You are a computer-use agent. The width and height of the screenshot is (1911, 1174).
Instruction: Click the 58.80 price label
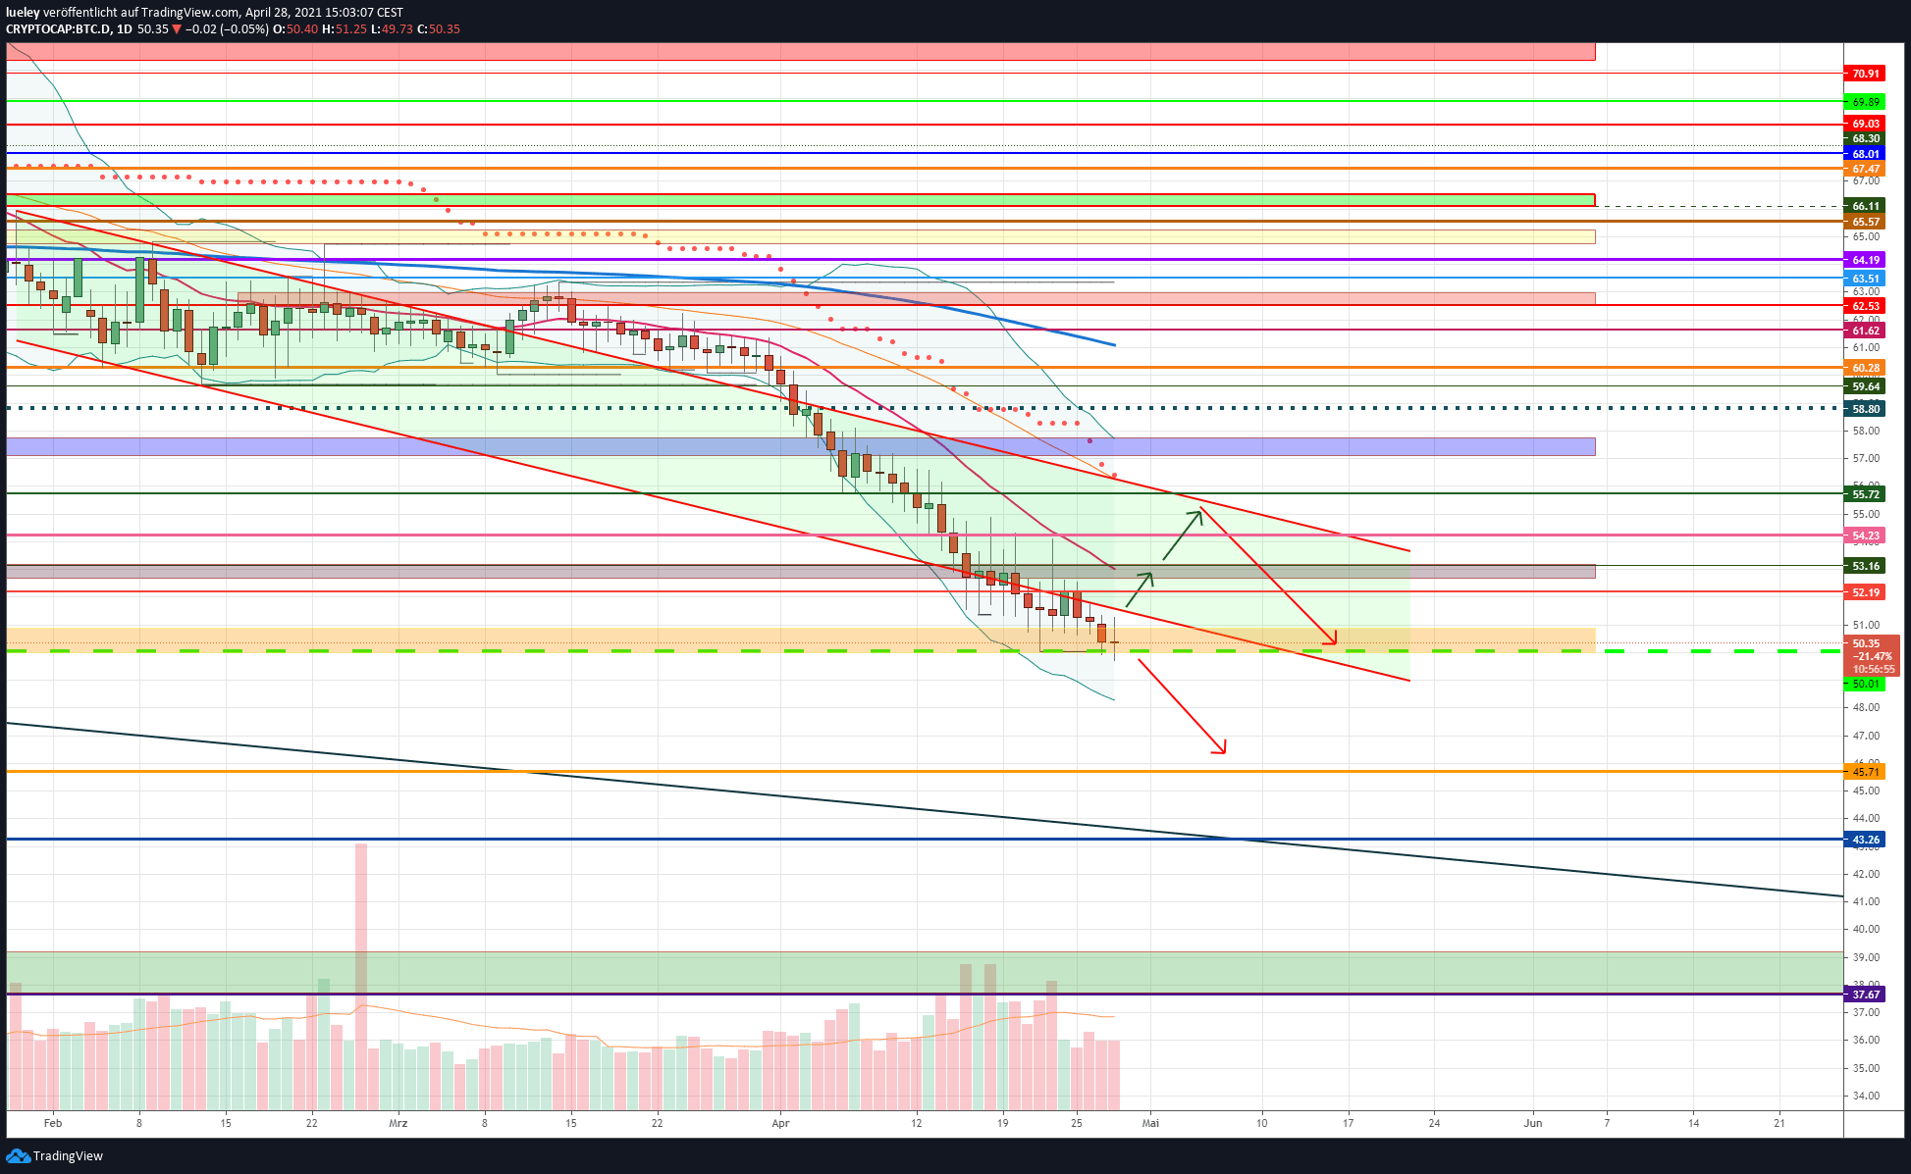pyautogui.click(x=1865, y=409)
